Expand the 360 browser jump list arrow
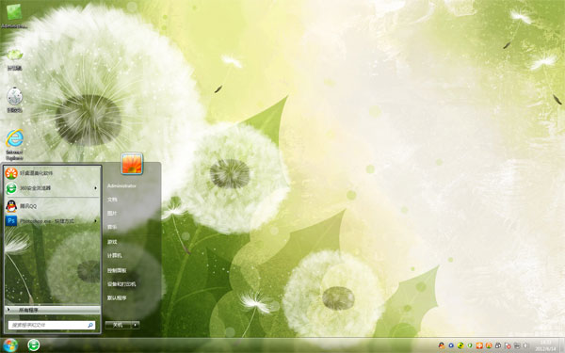Viewport: 565px width, 353px height. [x=95, y=188]
